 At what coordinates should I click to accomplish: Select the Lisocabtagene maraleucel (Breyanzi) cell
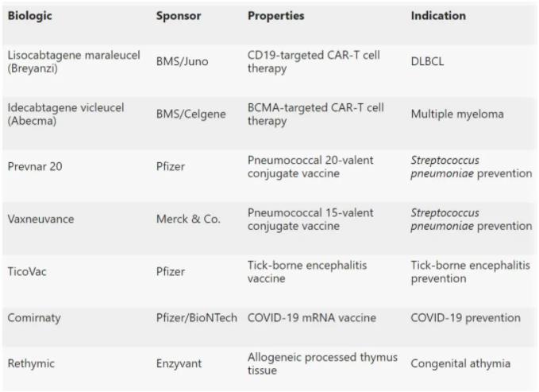(x=74, y=61)
